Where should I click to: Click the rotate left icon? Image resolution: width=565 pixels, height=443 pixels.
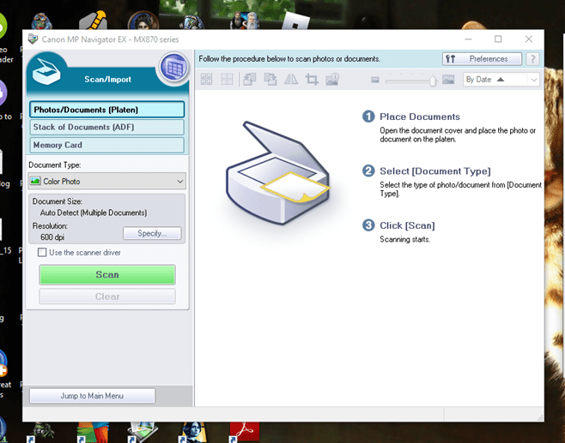(x=249, y=80)
